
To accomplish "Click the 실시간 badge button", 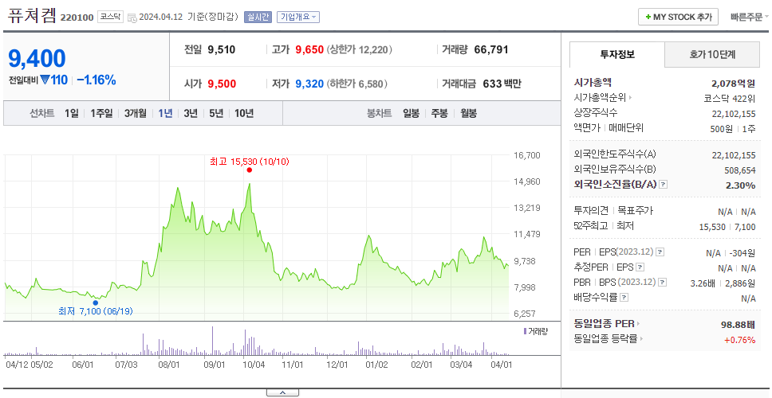I will point(258,17).
